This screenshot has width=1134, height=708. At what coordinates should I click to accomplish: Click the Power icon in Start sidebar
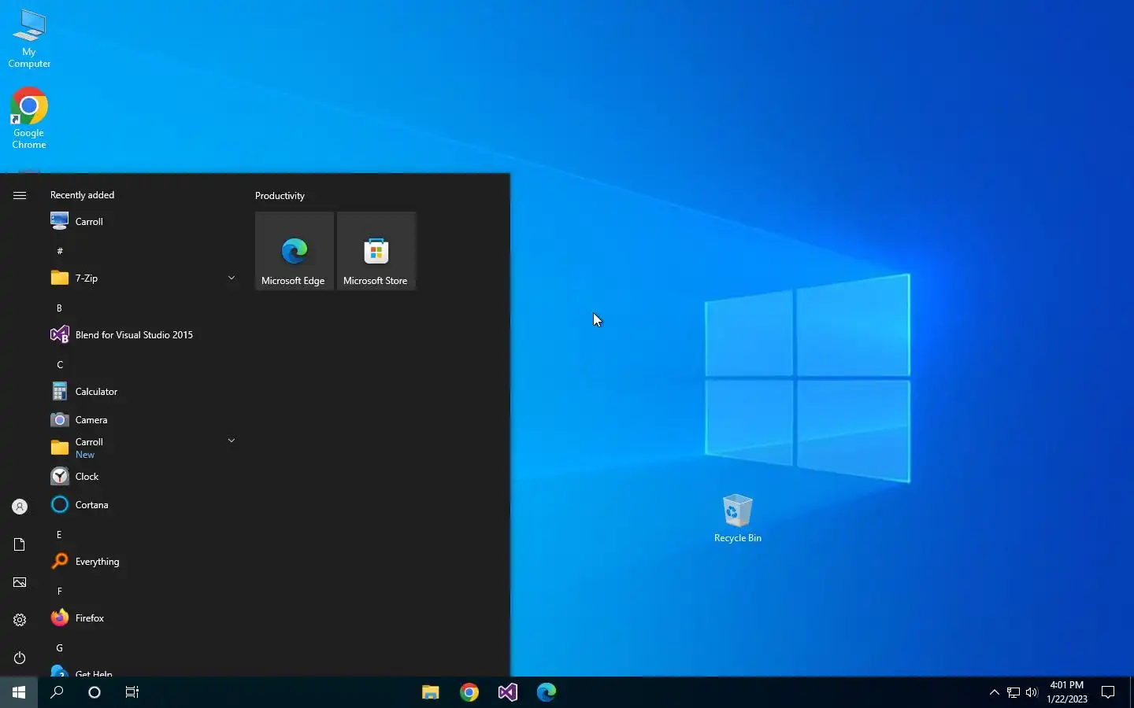(20, 658)
